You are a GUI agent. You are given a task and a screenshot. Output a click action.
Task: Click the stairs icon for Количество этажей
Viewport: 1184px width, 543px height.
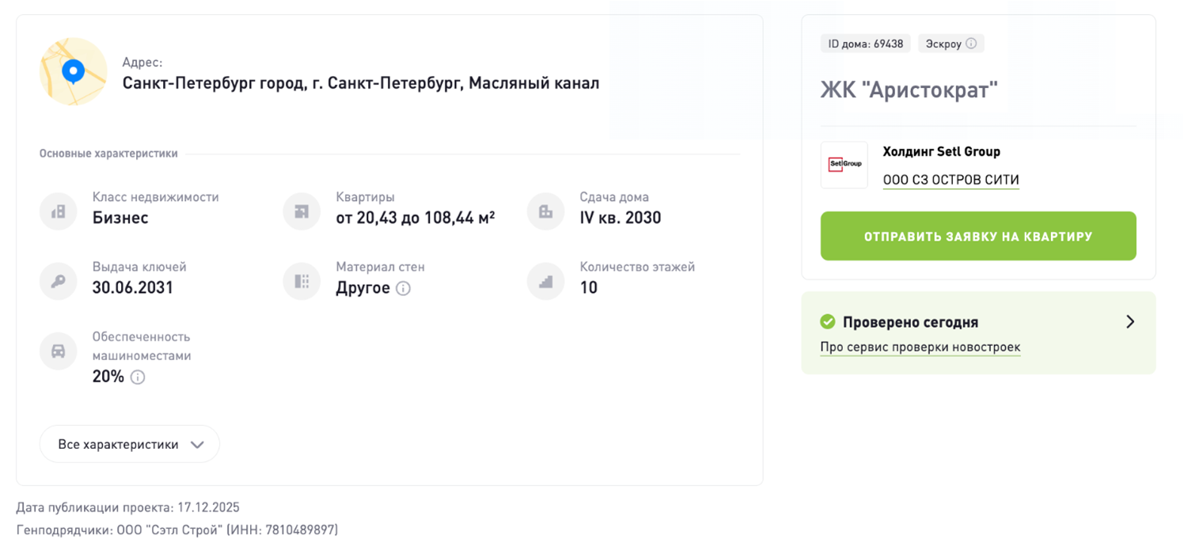click(x=545, y=281)
